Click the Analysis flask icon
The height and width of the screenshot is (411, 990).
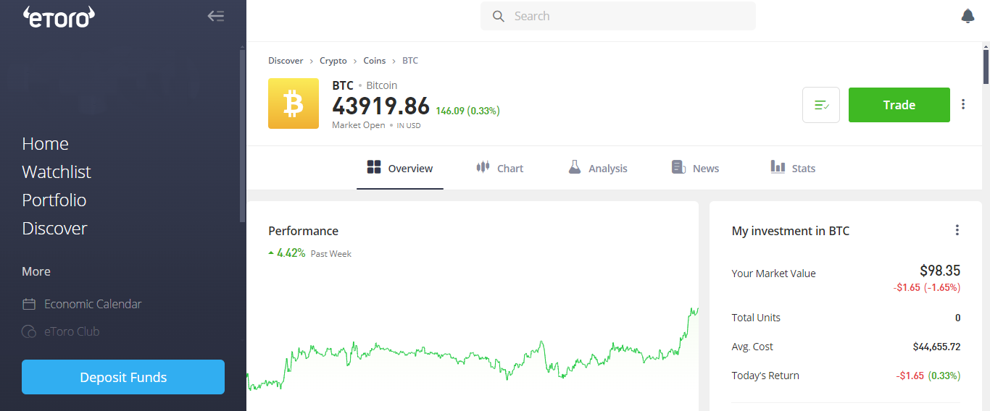[575, 167]
